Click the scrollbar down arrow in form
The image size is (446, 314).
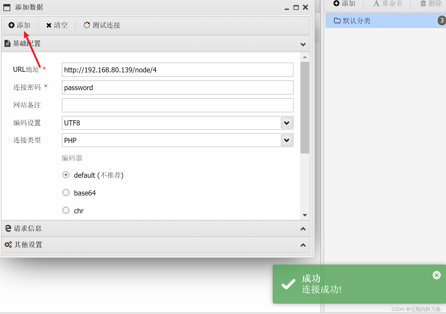pos(305,215)
